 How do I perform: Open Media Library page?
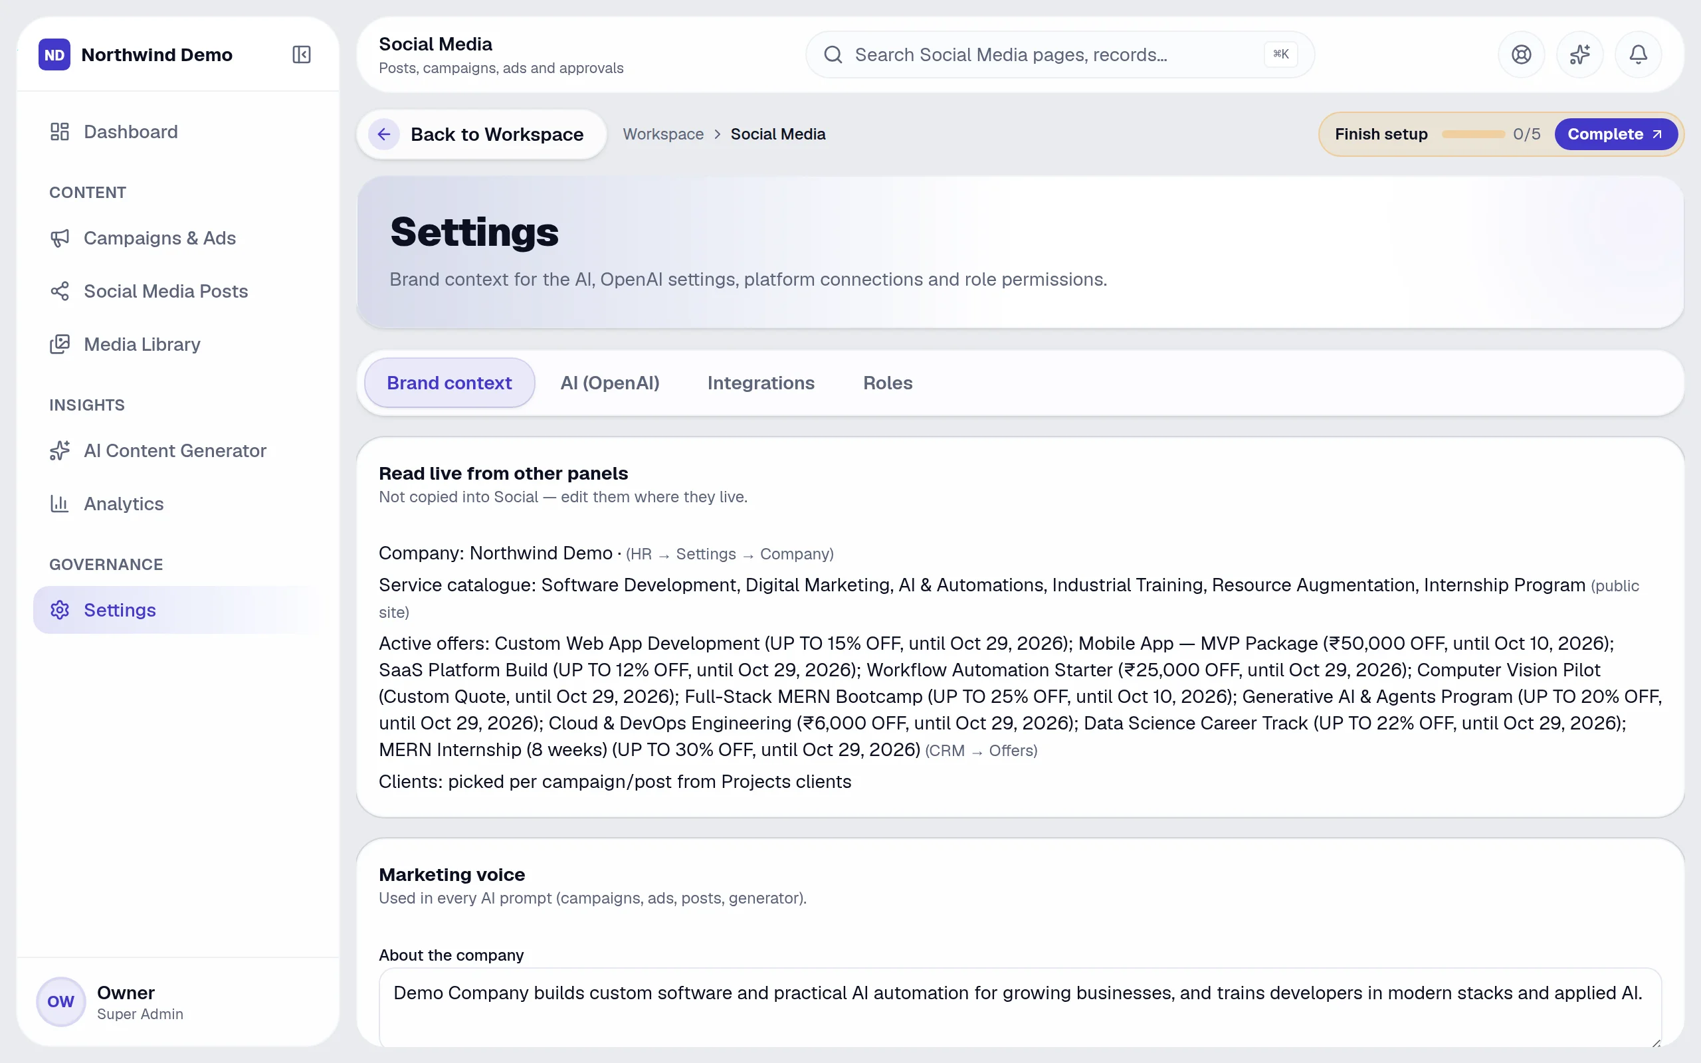[177, 345]
